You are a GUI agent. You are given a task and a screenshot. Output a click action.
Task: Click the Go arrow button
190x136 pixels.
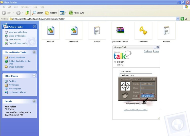(x=182, y=19)
